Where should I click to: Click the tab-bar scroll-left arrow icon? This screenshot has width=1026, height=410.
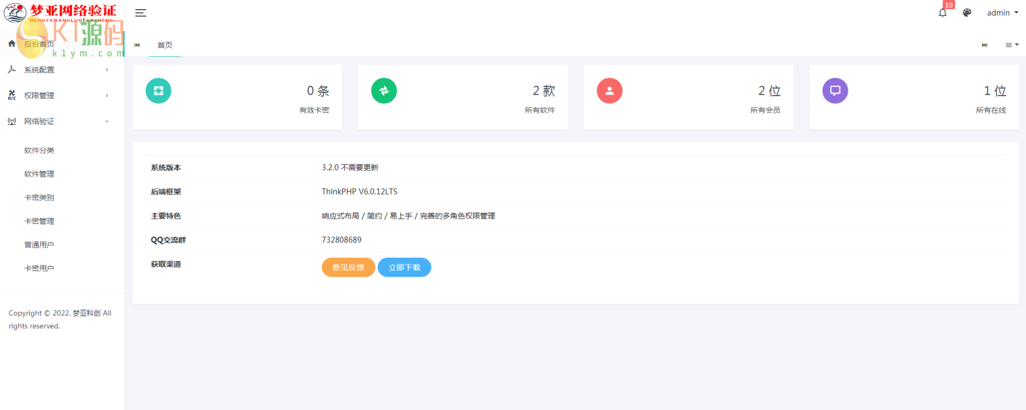click(x=137, y=45)
